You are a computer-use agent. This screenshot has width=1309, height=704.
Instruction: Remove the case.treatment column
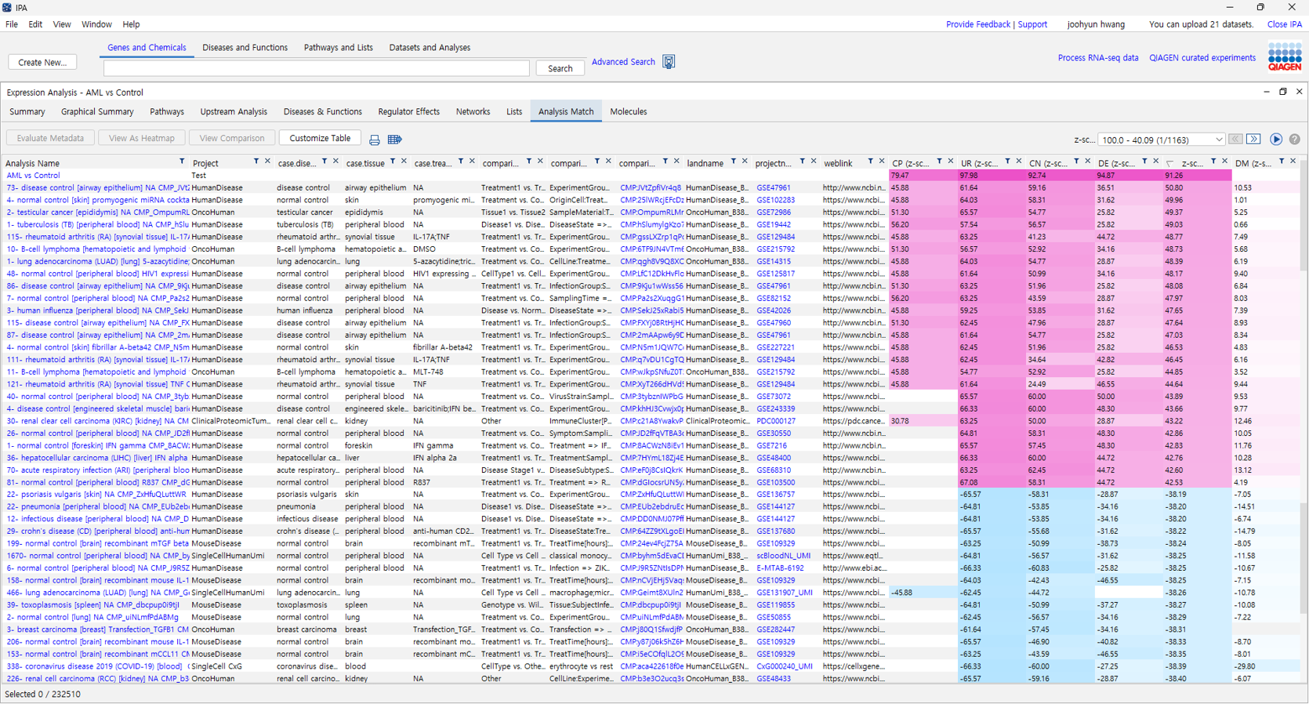[x=472, y=161]
